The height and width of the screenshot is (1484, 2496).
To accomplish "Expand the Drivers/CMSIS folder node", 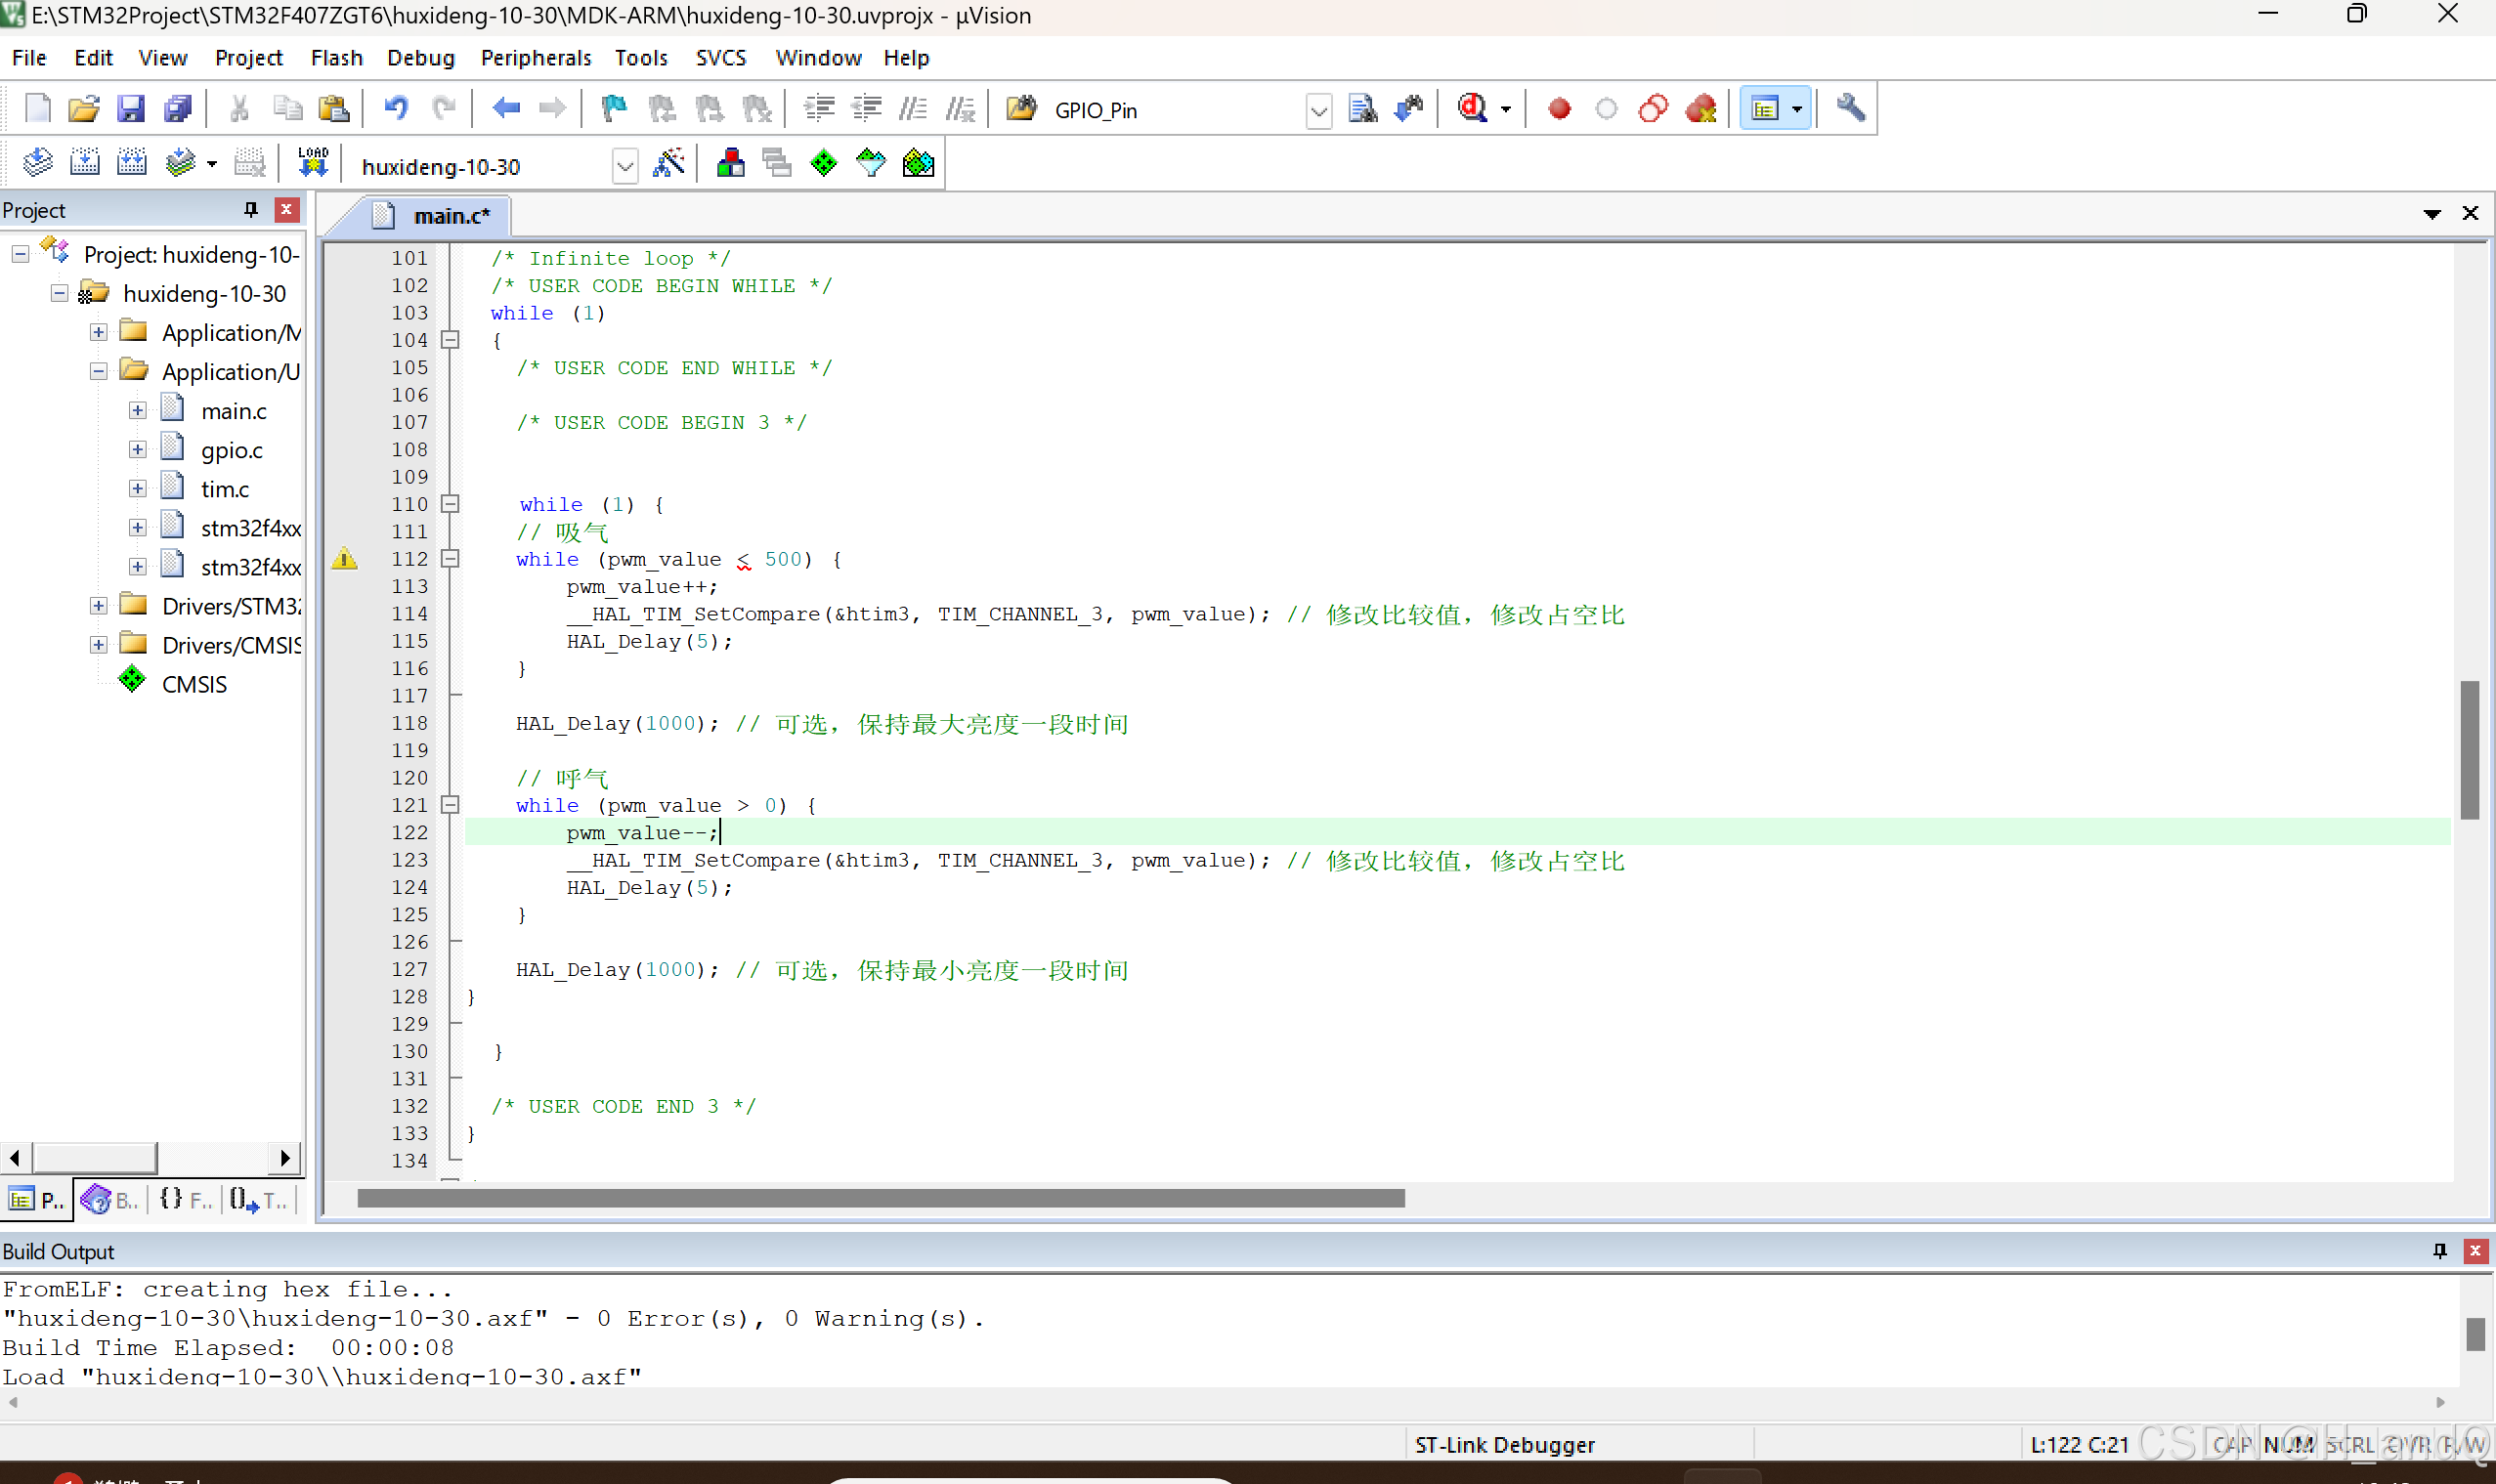I will [x=98, y=645].
